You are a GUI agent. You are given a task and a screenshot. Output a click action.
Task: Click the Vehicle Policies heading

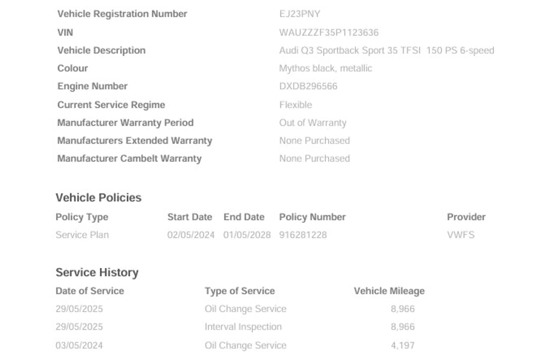pos(98,198)
